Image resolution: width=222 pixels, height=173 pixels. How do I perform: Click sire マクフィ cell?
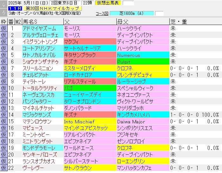point(90,42)
